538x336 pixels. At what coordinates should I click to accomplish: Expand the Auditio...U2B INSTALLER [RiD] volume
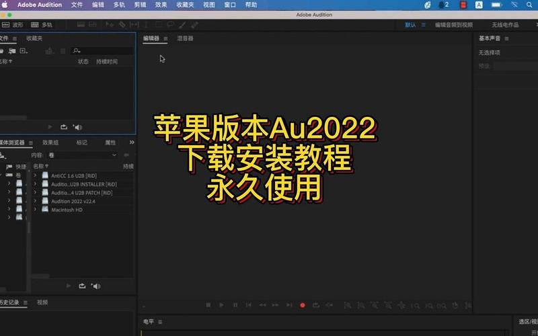[35, 184]
